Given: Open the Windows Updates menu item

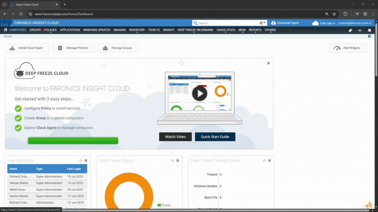Looking at the screenshot, I should pos(97,30).
